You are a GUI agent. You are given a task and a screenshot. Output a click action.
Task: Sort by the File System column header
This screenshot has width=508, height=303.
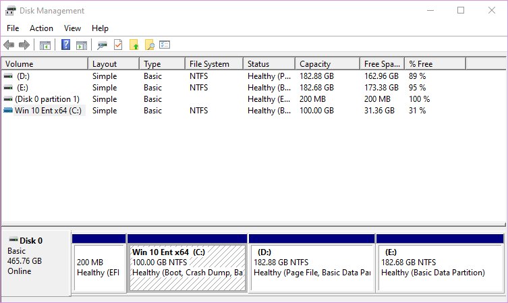coord(214,64)
